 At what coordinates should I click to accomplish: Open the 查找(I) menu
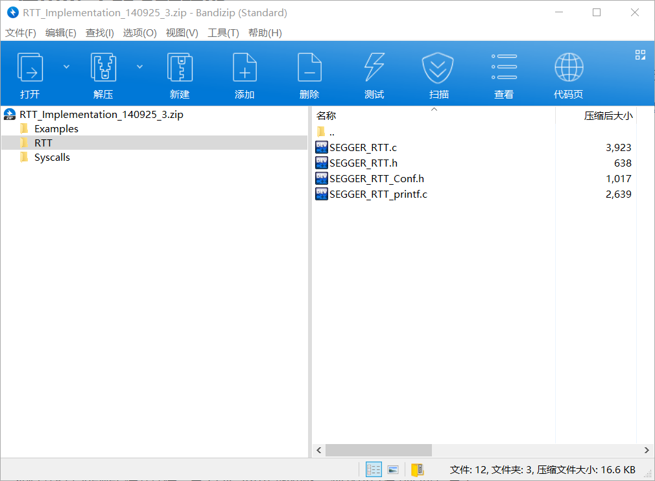(x=99, y=32)
